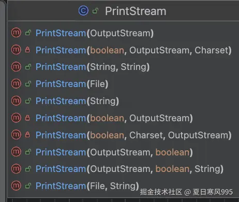Click private lock icon for PrintStream(boolean, OutputStream)
This screenshot has width=239, height=202.
[27, 118]
